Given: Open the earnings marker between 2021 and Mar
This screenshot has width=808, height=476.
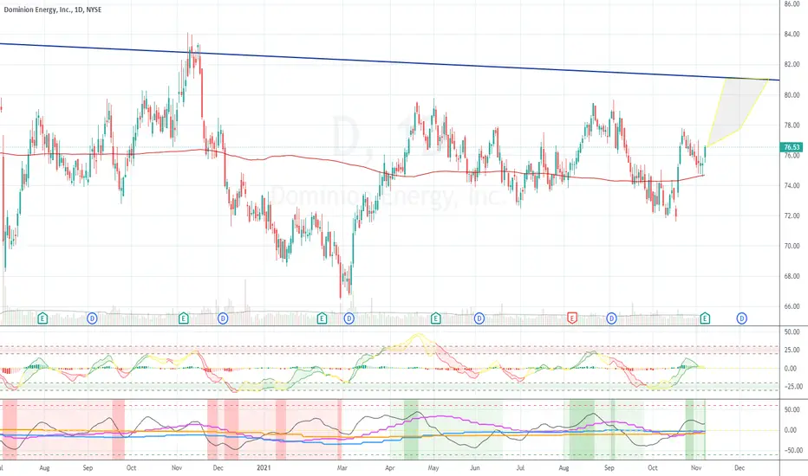Looking at the screenshot, I should (322, 318).
